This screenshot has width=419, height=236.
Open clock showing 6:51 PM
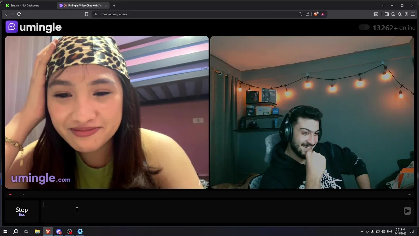(x=401, y=232)
